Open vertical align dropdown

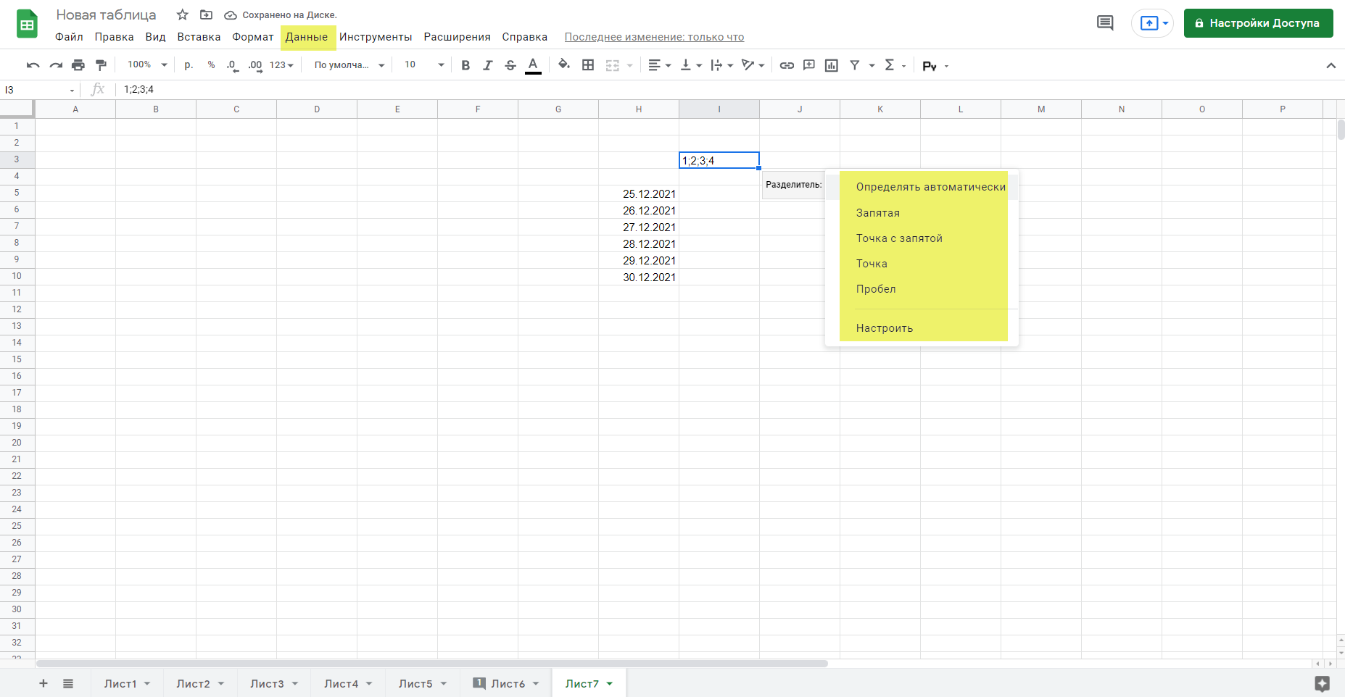point(691,65)
